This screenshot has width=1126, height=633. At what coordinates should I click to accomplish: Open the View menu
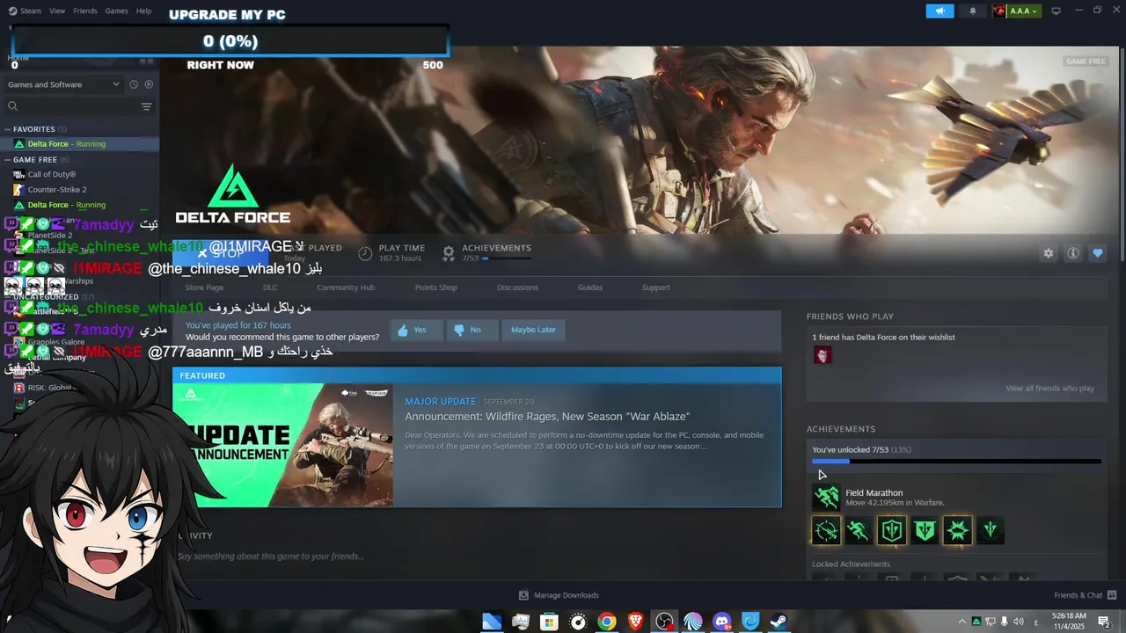tap(57, 11)
